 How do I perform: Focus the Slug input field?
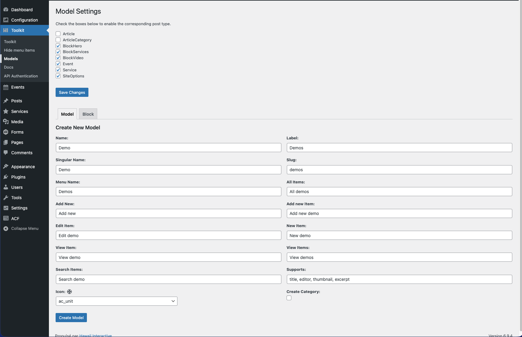[400, 170]
